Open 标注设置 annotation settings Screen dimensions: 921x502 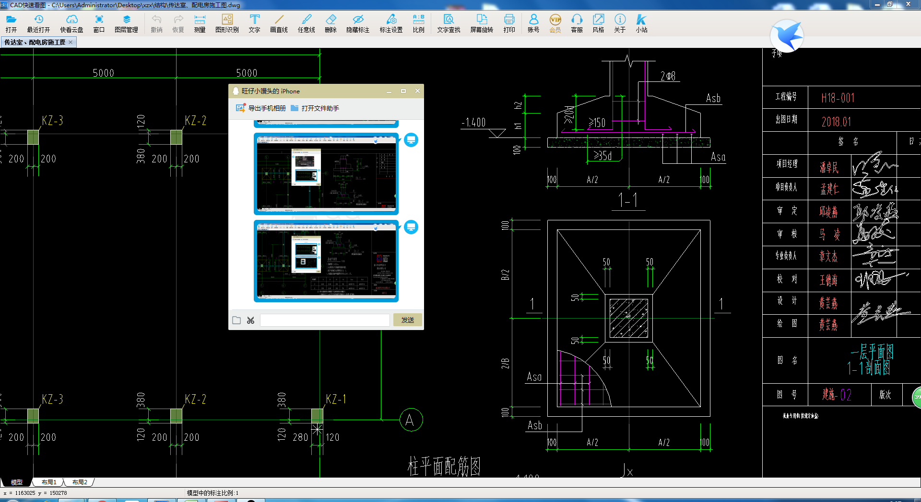[x=391, y=23]
